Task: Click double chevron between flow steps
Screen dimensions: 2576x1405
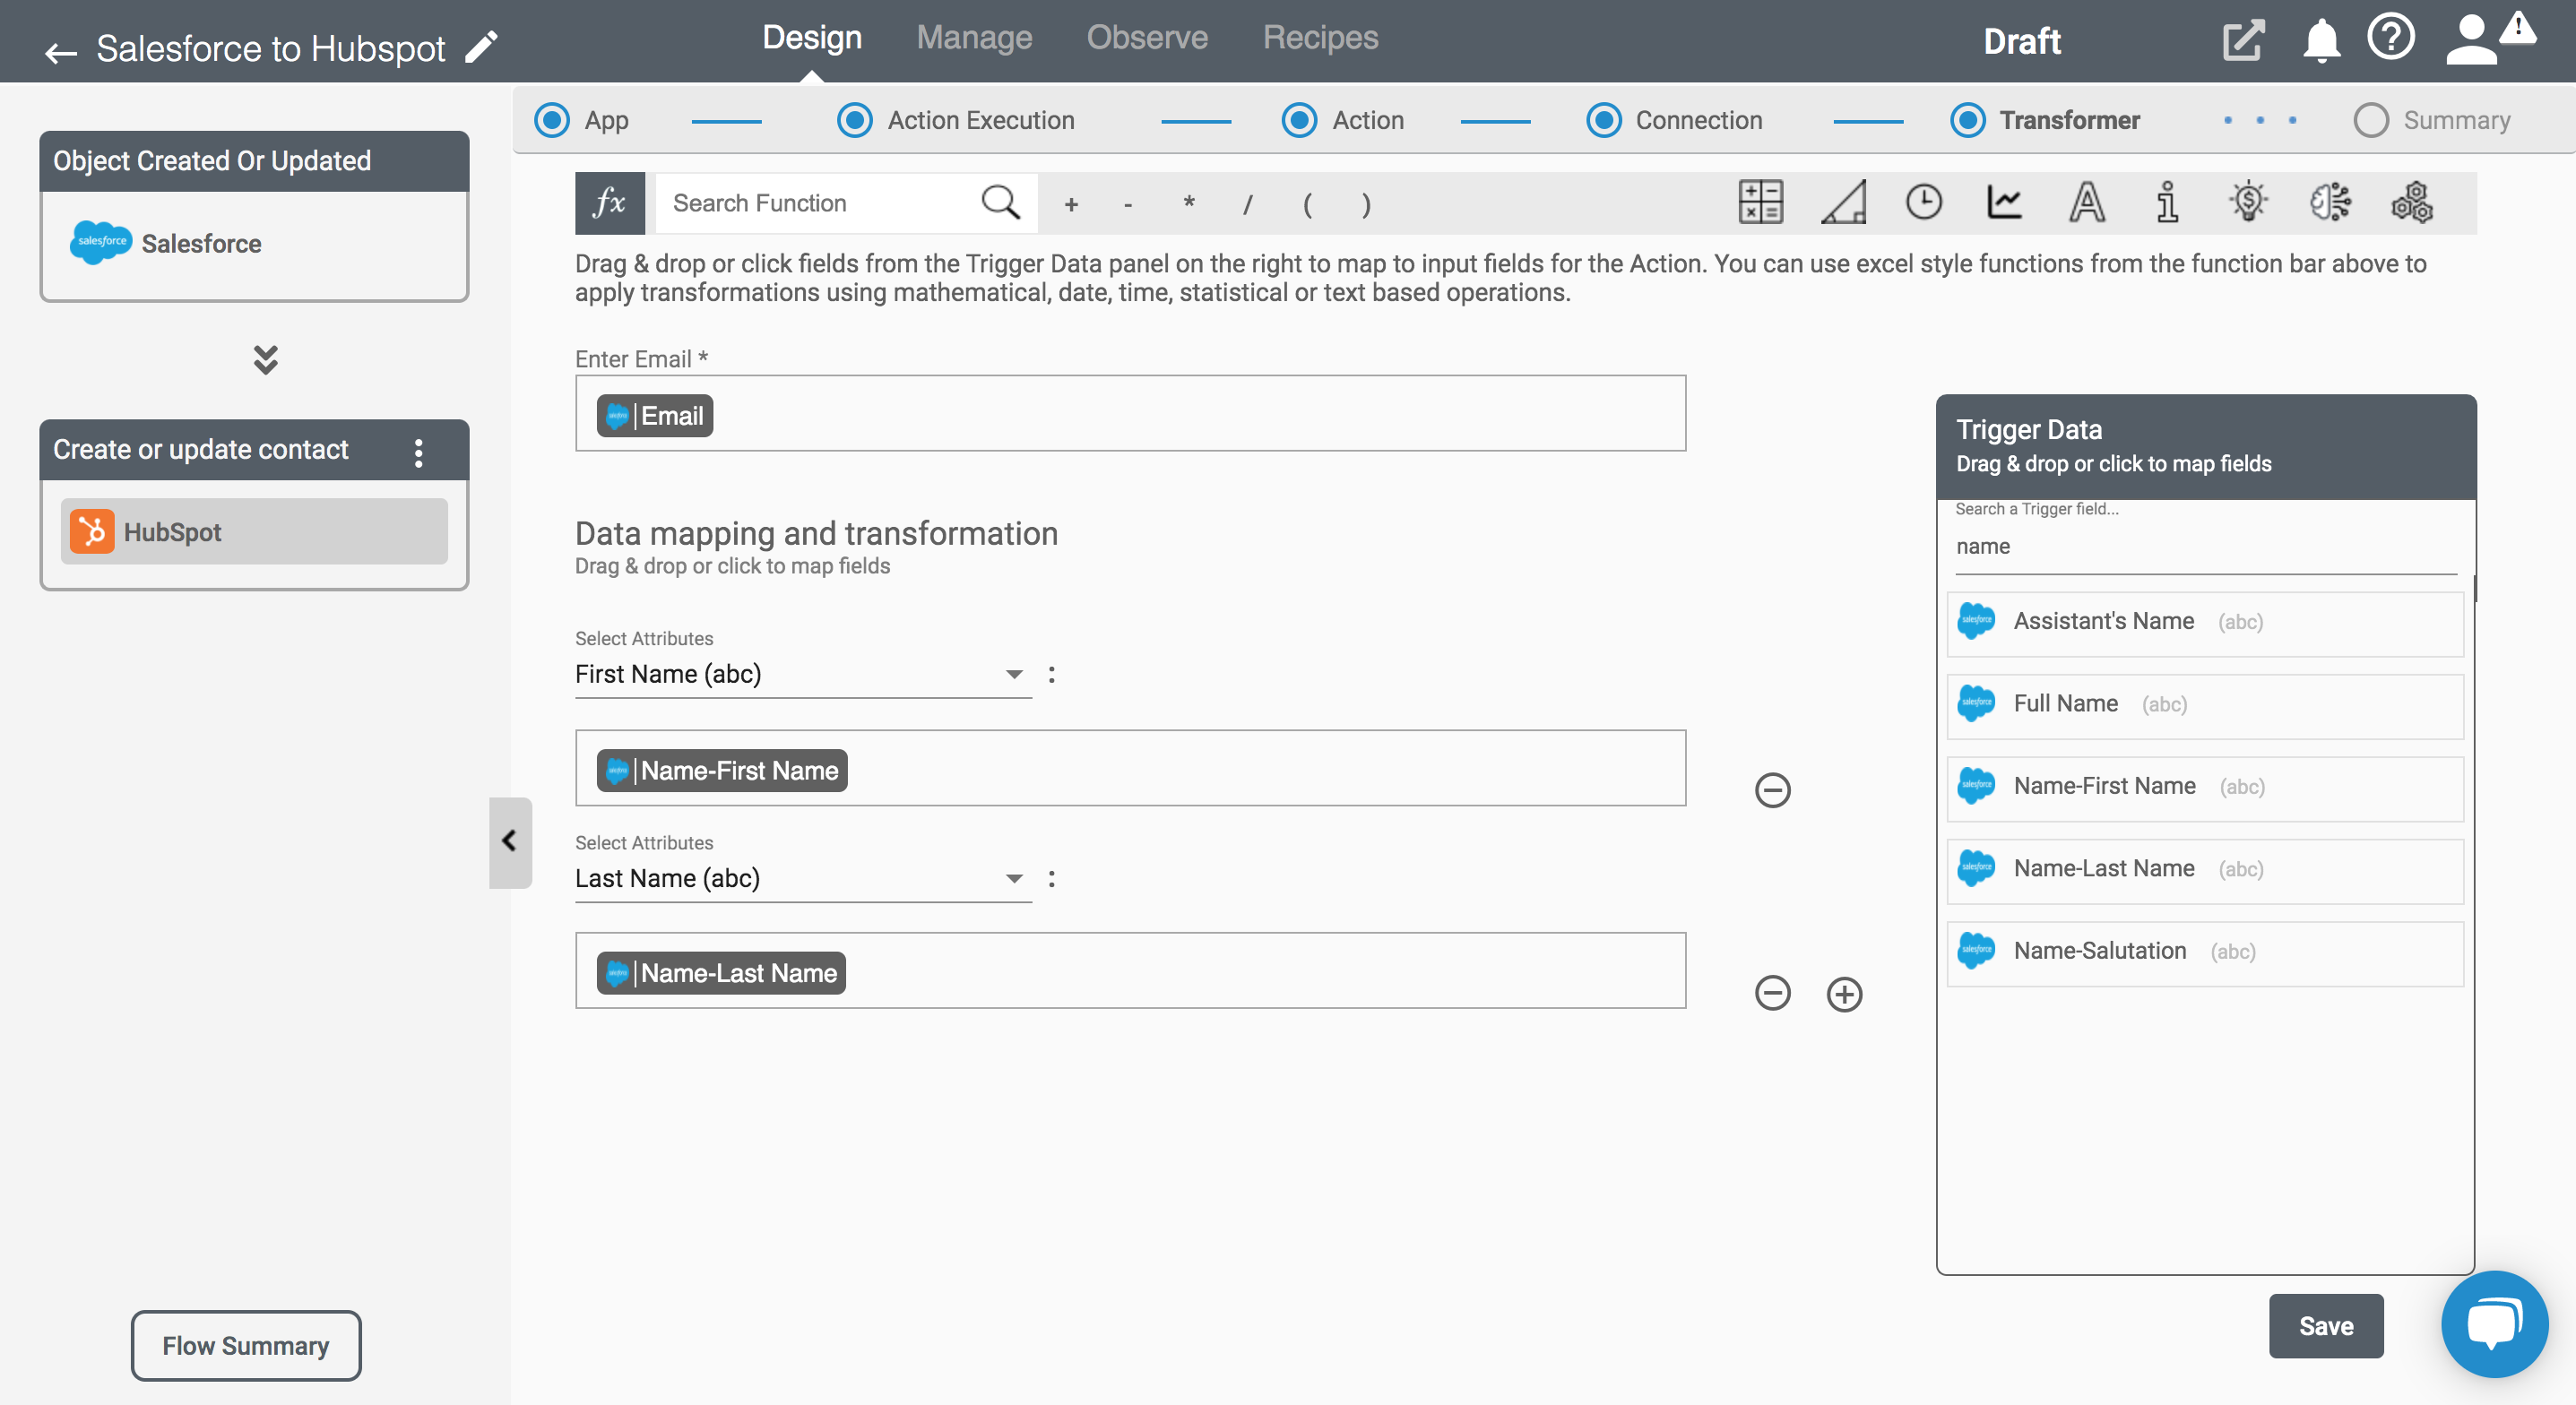Action: [x=265, y=360]
